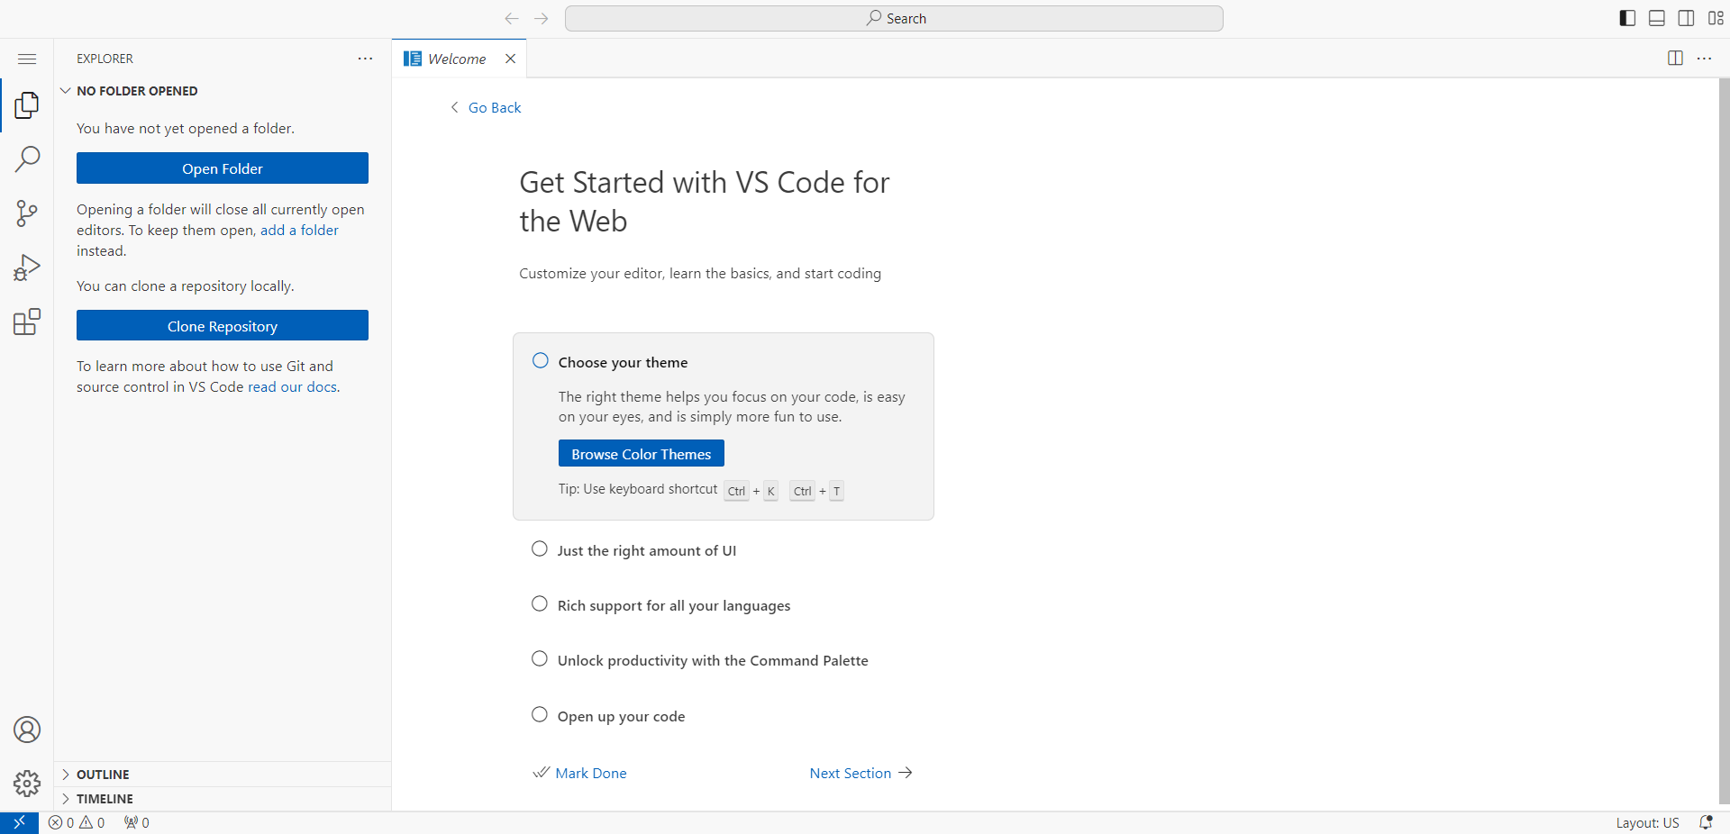Screen dimensions: 1730x834
Task: Click Browse Color Themes button
Action: point(642,454)
